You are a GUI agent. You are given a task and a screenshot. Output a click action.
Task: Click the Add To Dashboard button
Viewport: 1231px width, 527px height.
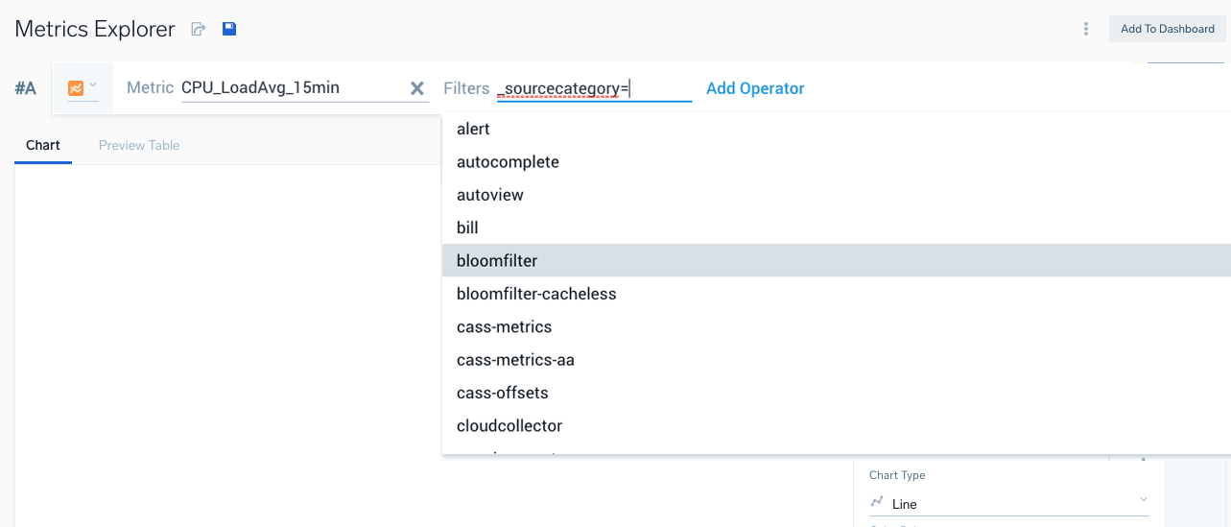(x=1167, y=29)
